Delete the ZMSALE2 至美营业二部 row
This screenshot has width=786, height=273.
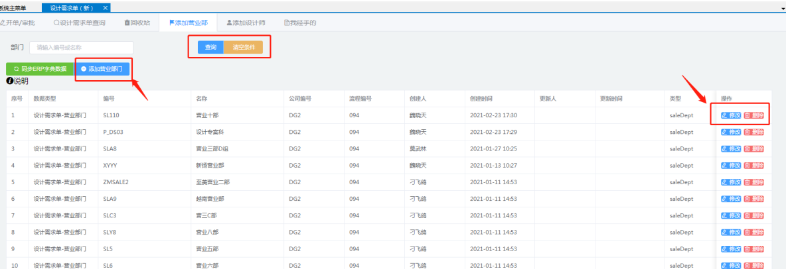click(x=754, y=182)
